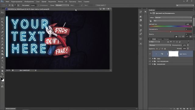Clip adjustment to layer icon
Screen dimensions: 195x110
pos(176,37)
